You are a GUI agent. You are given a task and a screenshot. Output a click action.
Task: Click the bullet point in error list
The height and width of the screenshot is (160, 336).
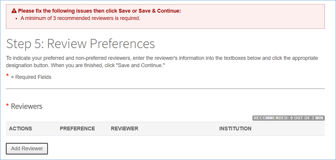tap(17, 19)
